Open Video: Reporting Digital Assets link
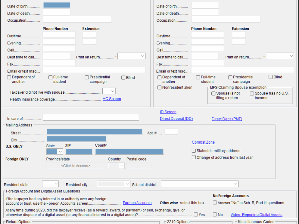 [256, 215]
